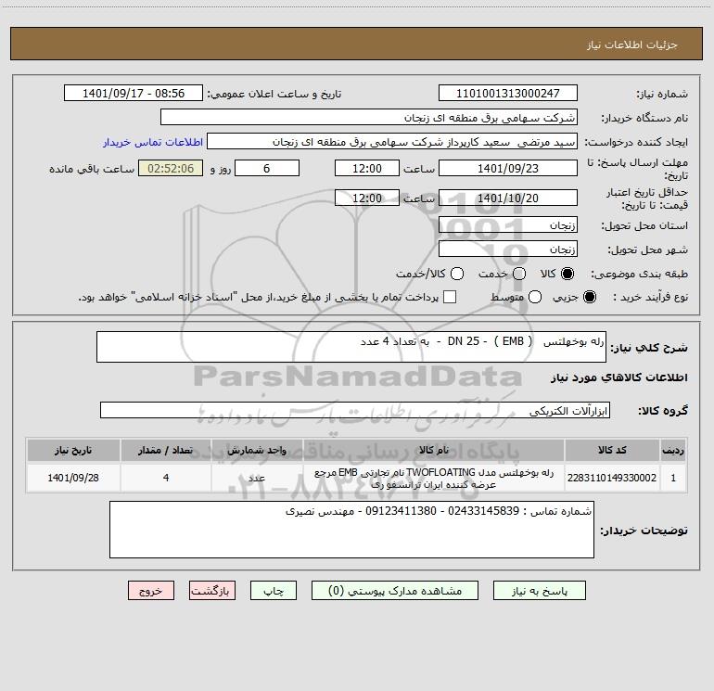The width and height of the screenshot is (714, 691).
Task: Click the خروج exit button
Action: coord(151,591)
